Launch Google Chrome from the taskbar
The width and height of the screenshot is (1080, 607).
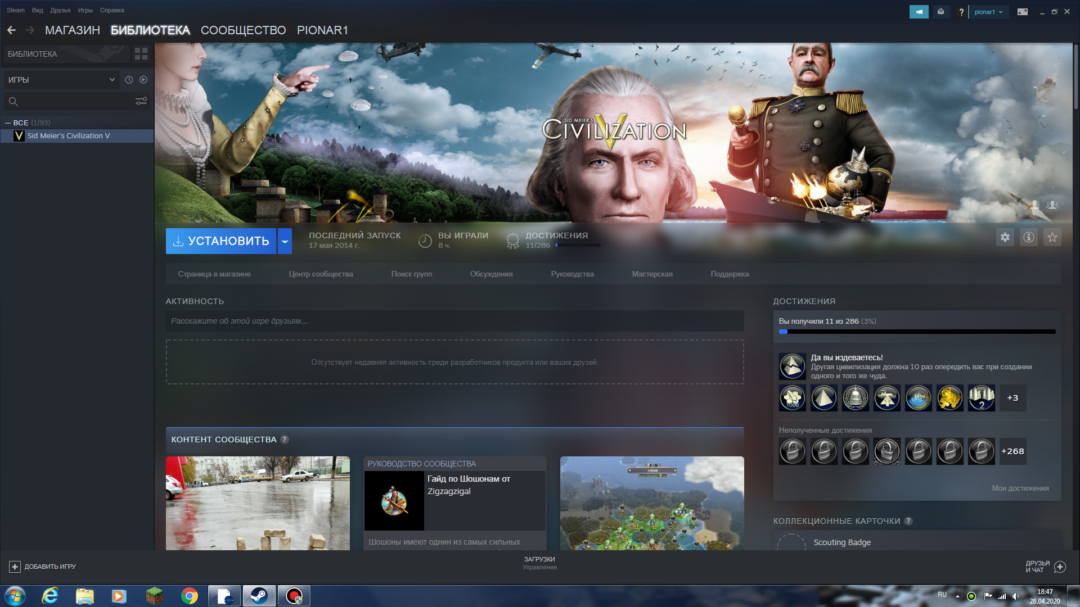(190, 596)
